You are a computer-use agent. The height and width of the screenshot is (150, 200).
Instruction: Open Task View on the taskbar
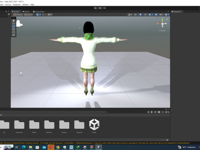click(17, 147)
